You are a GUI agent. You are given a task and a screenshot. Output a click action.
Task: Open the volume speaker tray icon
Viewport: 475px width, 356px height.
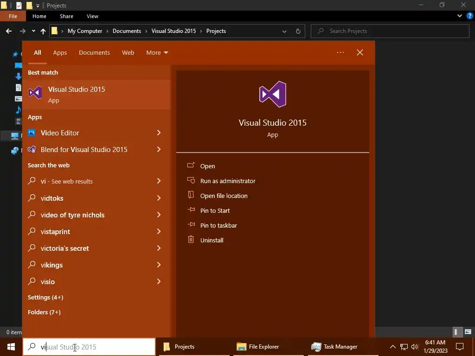pos(415,347)
